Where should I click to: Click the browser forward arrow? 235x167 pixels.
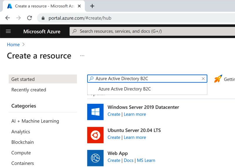pyautogui.click(x=19, y=18)
